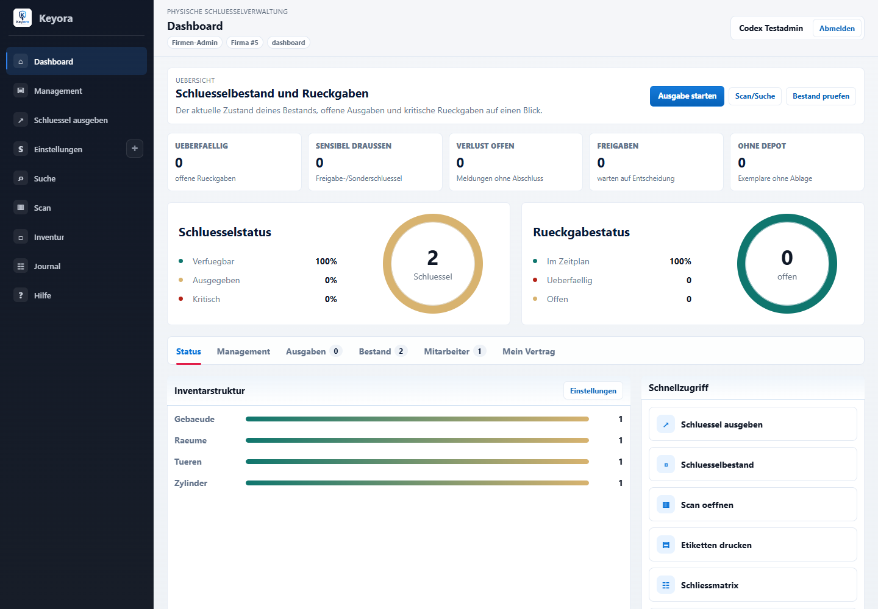Open Schluessel ausgeben in sidebar
Image resolution: width=878 pixels, height=609 pixels.
click(76, 120)
